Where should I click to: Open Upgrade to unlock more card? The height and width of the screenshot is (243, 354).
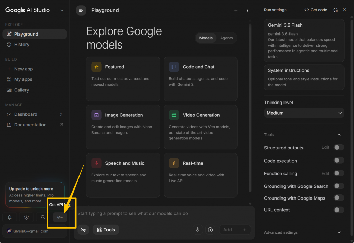(35, 195)
